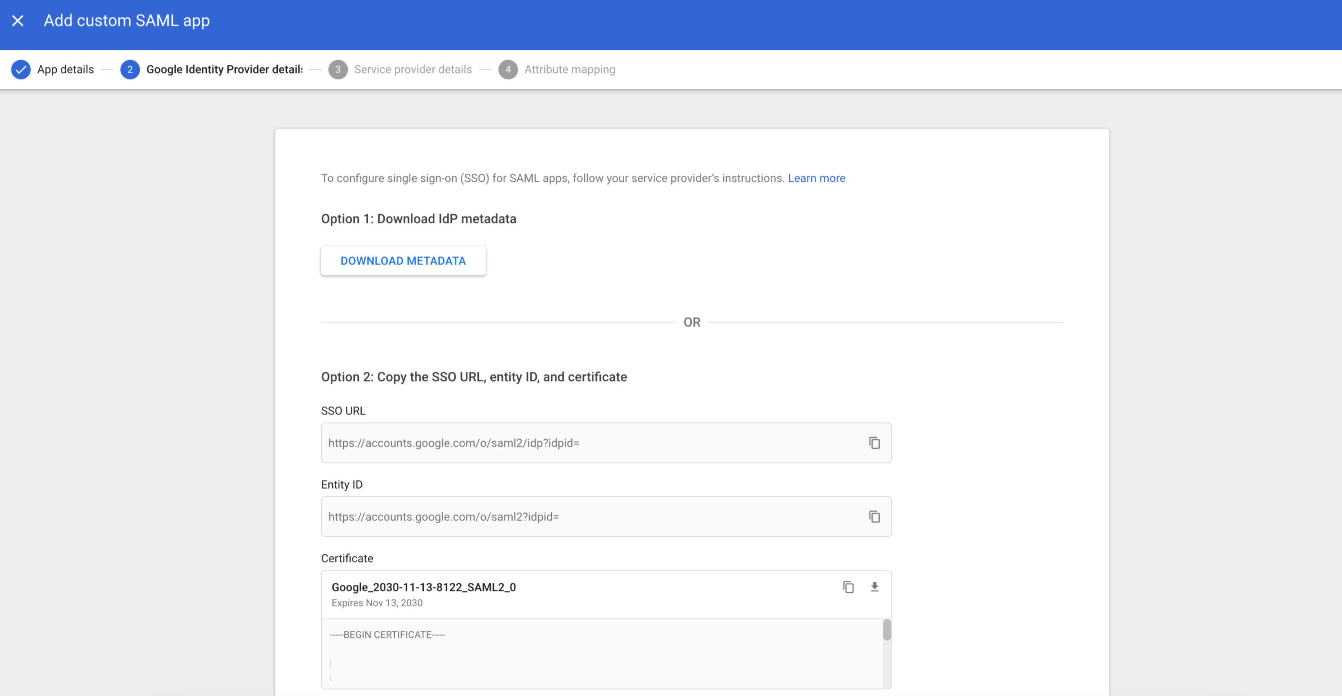Click inside the Entity ID field
1342x696 pixels.
tap(606, 517)
